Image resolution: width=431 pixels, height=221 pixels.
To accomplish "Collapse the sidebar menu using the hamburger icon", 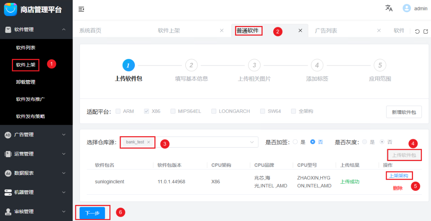I will tap(81, 9).
